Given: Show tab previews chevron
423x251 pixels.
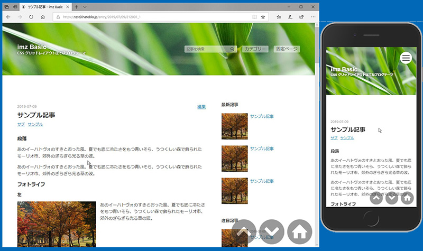Looking at the screenshot, I should click(x=85, y=7).
